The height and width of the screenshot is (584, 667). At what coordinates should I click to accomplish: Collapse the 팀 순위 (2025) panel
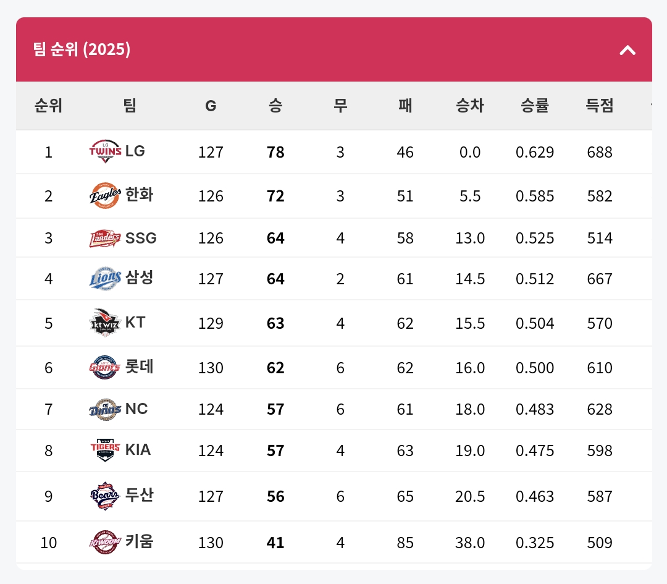pos(627,50)
